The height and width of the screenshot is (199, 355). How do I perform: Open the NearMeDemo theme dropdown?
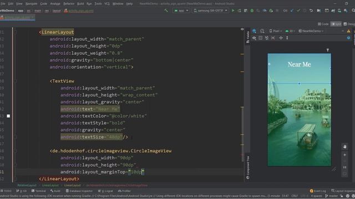[311, 31]
